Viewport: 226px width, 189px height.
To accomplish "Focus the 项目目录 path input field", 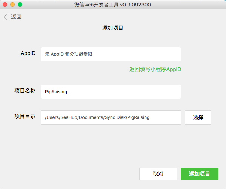I will click(x=111, y=117).
